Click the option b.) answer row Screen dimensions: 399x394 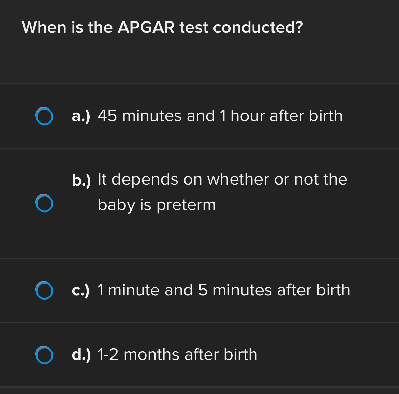click(199, 203)
